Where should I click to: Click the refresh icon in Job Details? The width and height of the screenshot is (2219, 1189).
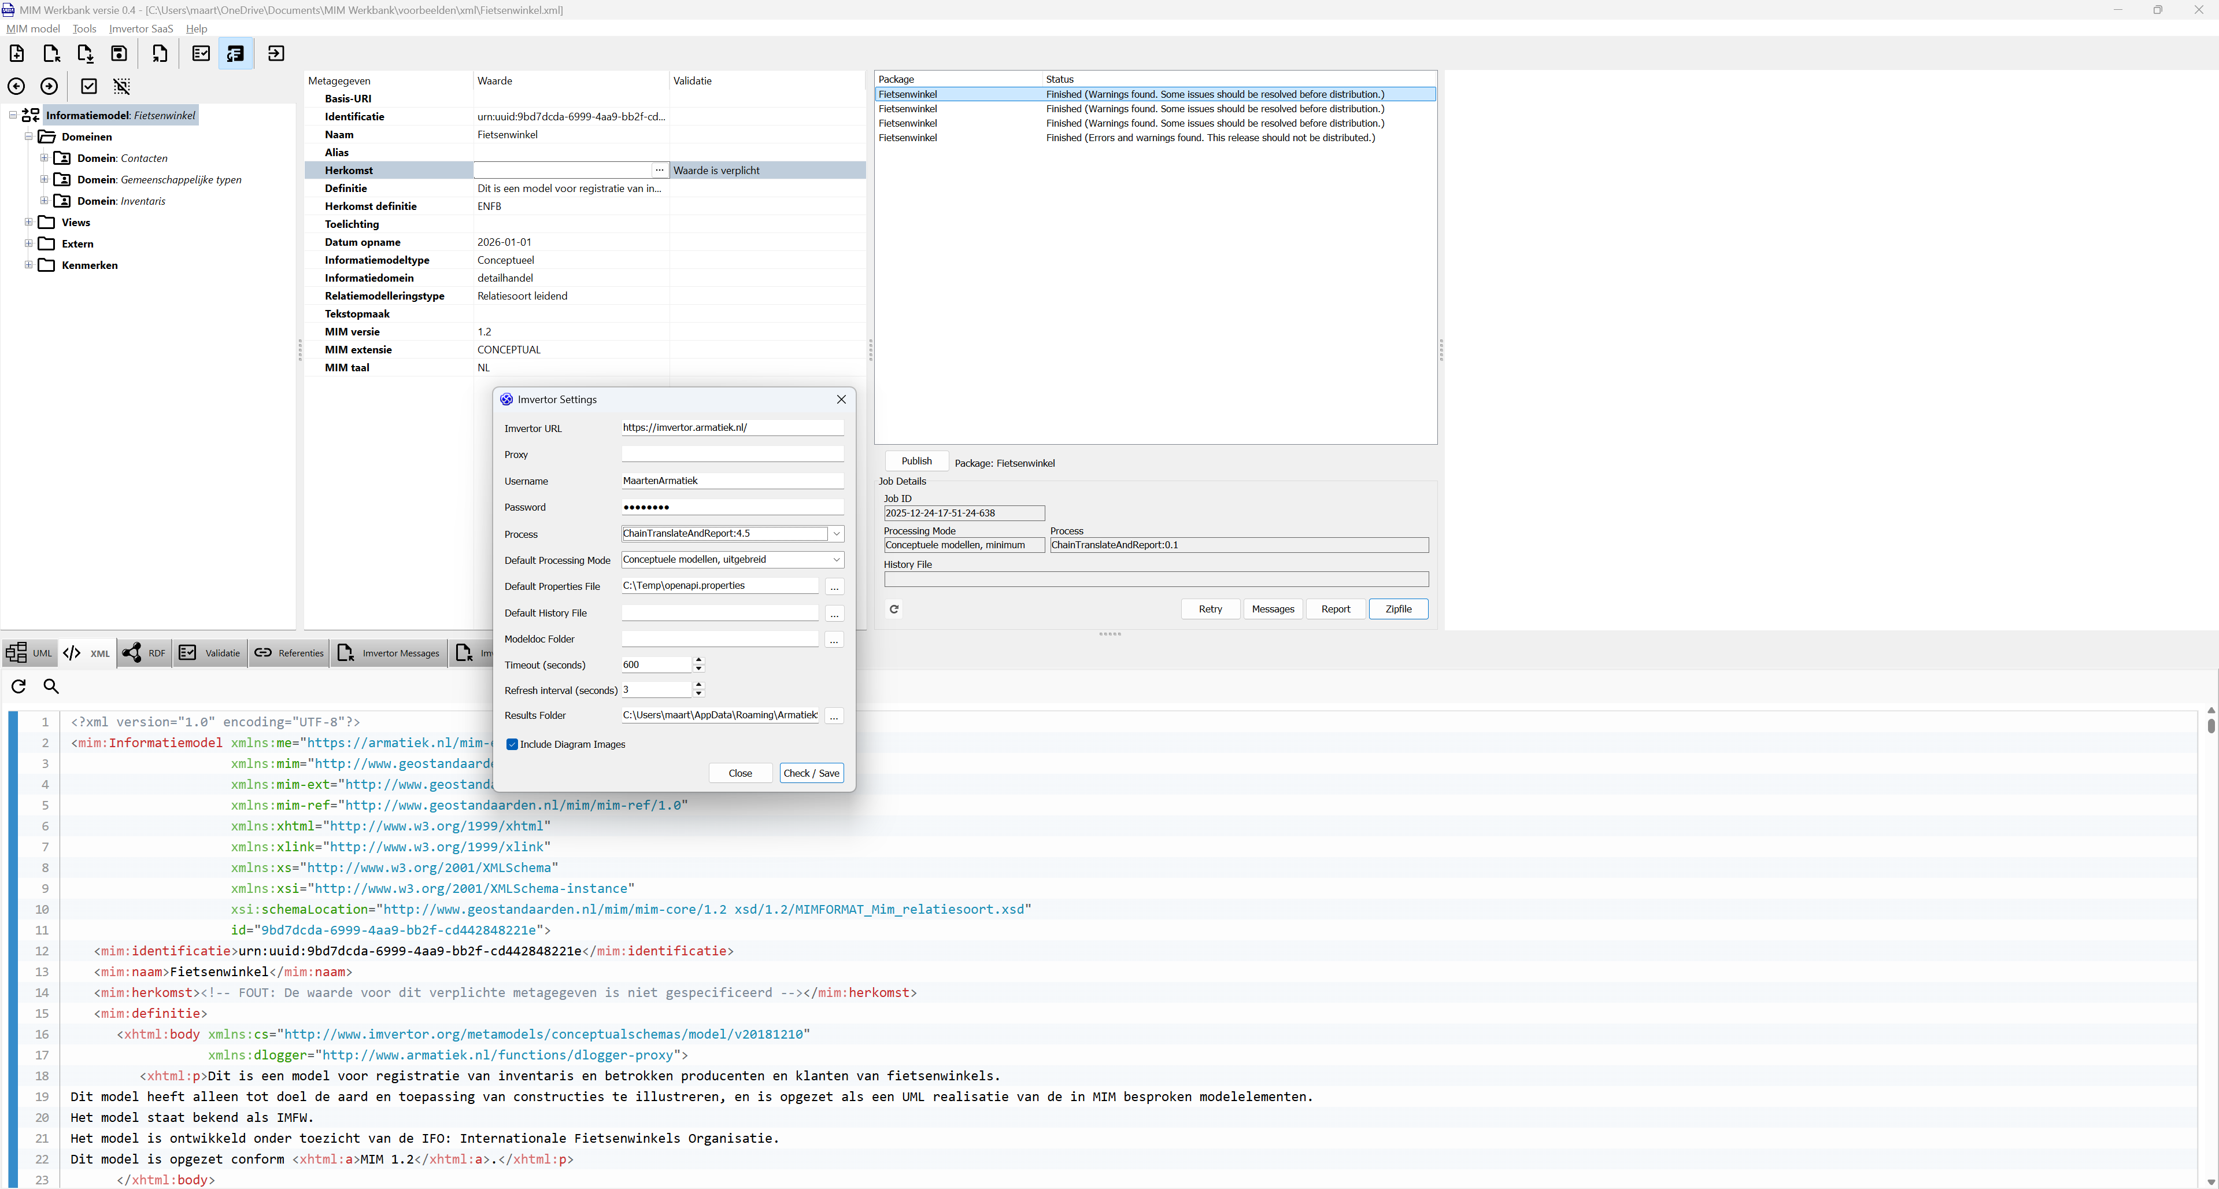click(894, 609)
